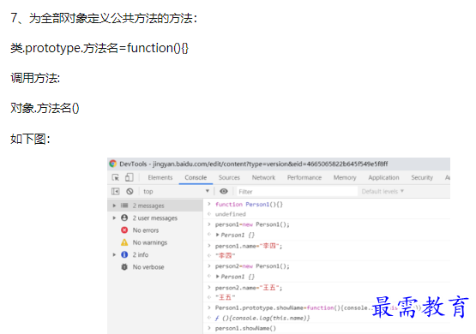476x334 pixels.
Task: Click the messages list icon
Action: click(124, 206)
